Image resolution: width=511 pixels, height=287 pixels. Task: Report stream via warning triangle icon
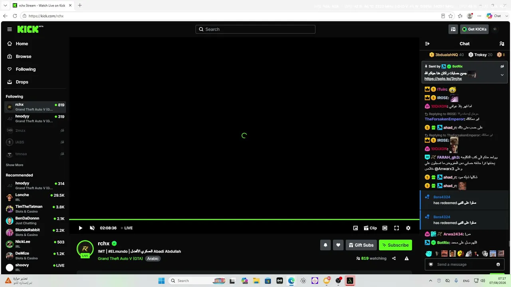tap(406, 258)
